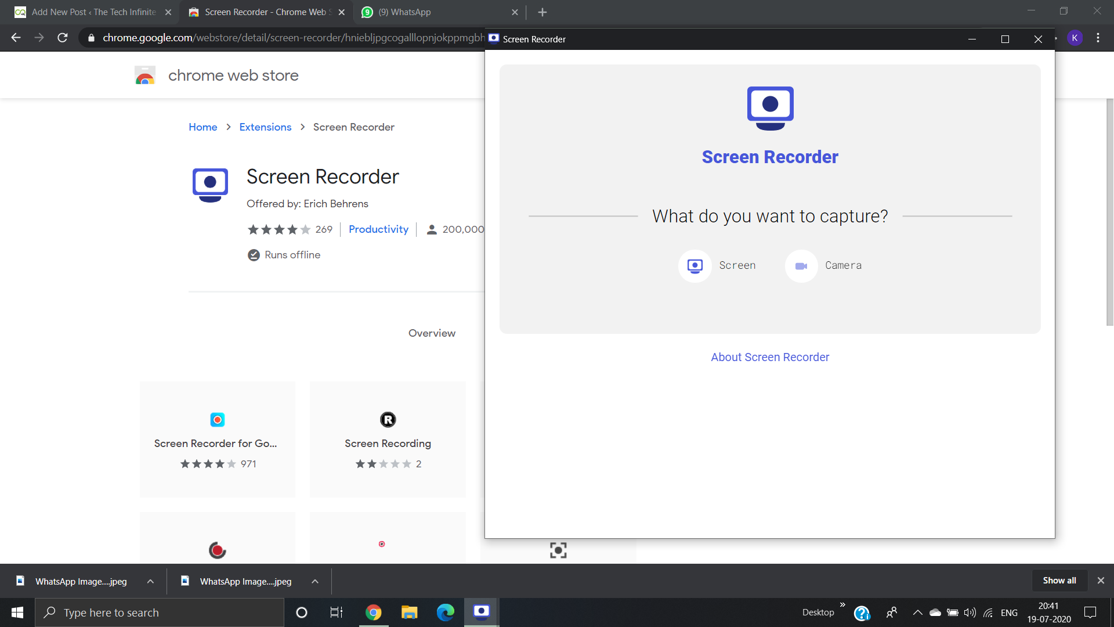Switch to Add New Post browser tab

click(93, 12)
